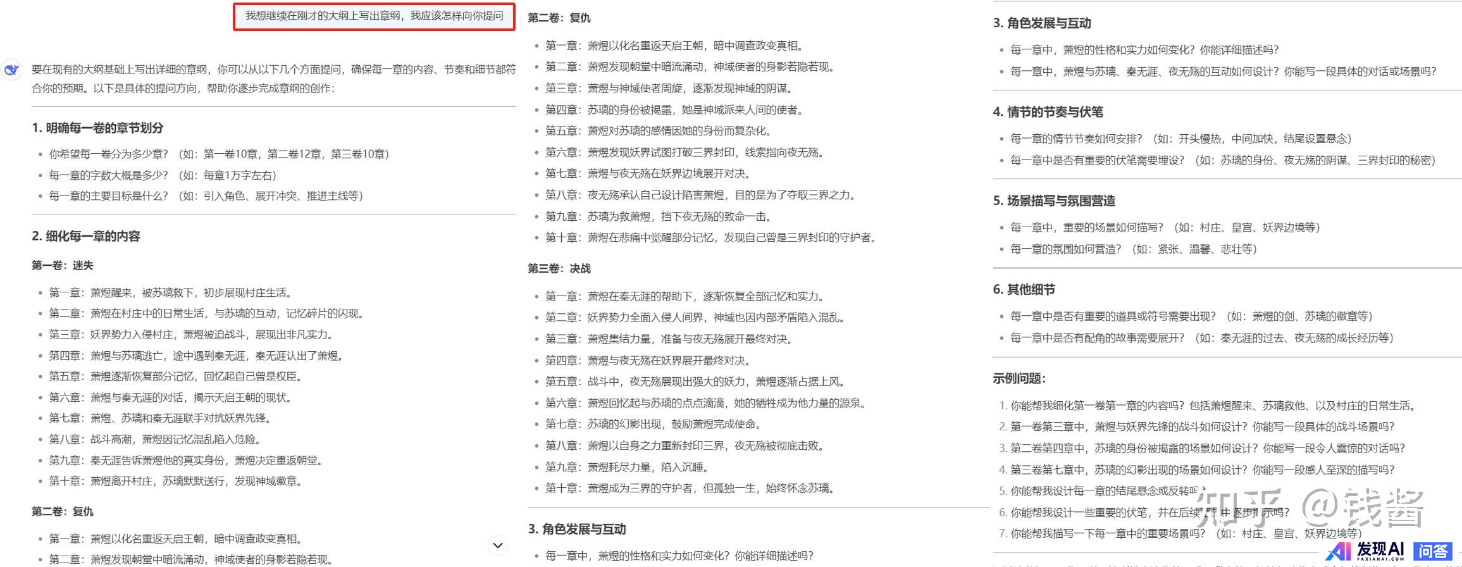This screenshot has height=567, width=1462.
Task: Click bullet "每一章中是否有重要的道具或符号需要出现？"
Action: pos(1191,316)
